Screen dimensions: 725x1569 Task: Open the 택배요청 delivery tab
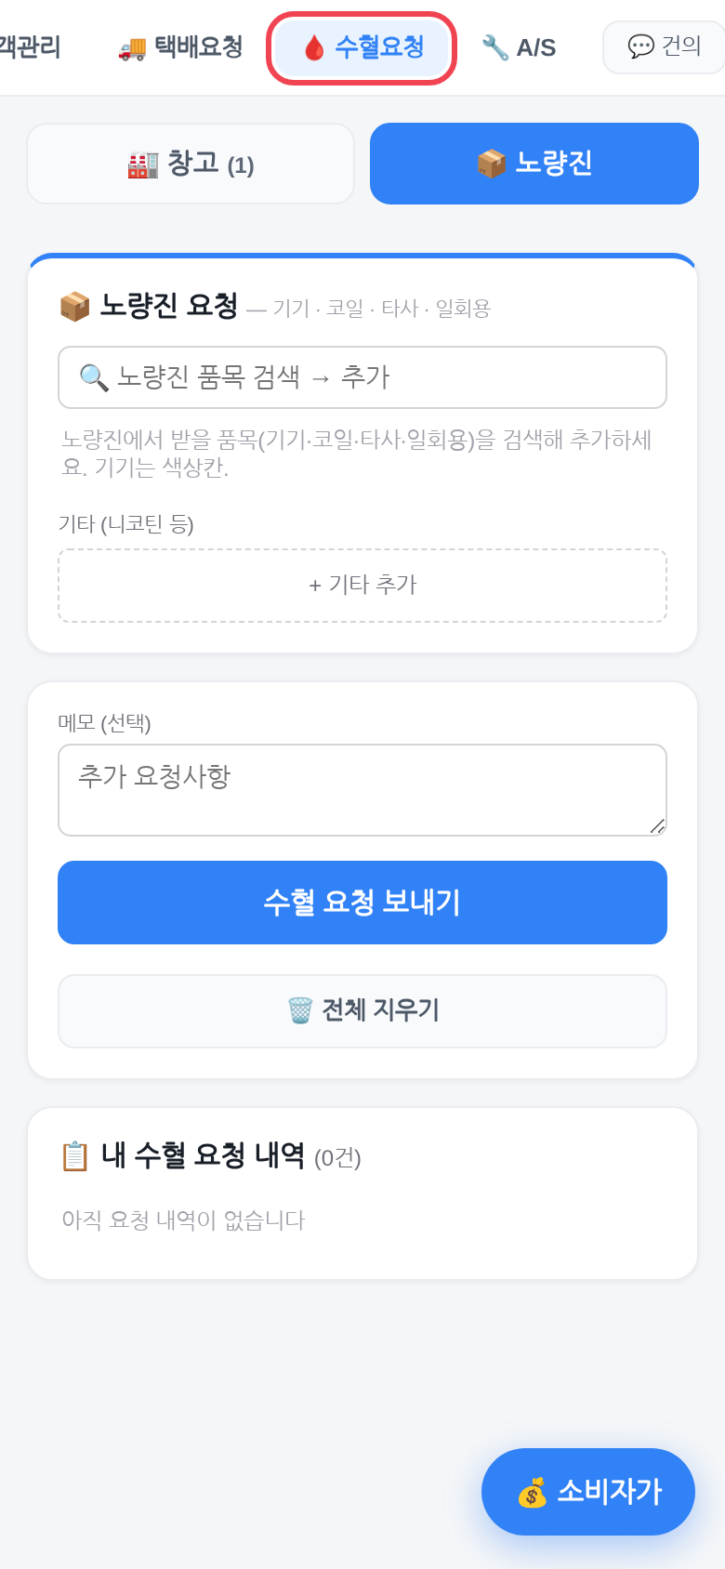pyautogui.click(x=181, y=46)
